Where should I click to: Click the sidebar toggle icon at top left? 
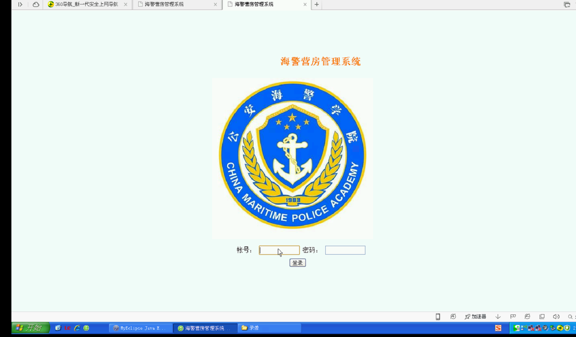pos(20,4)
